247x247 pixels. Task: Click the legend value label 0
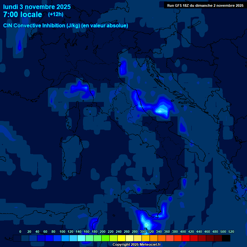[x=20, y=232]
